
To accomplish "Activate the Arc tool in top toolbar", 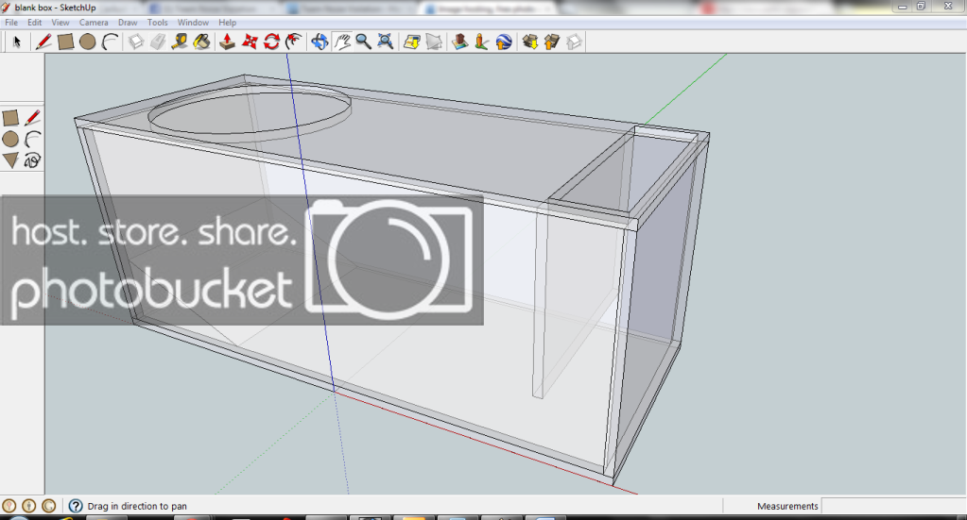I will [x=110, y=42].
